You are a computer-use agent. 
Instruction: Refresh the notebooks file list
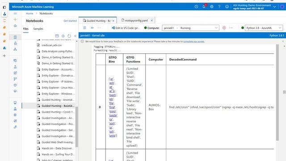point(69,36)
